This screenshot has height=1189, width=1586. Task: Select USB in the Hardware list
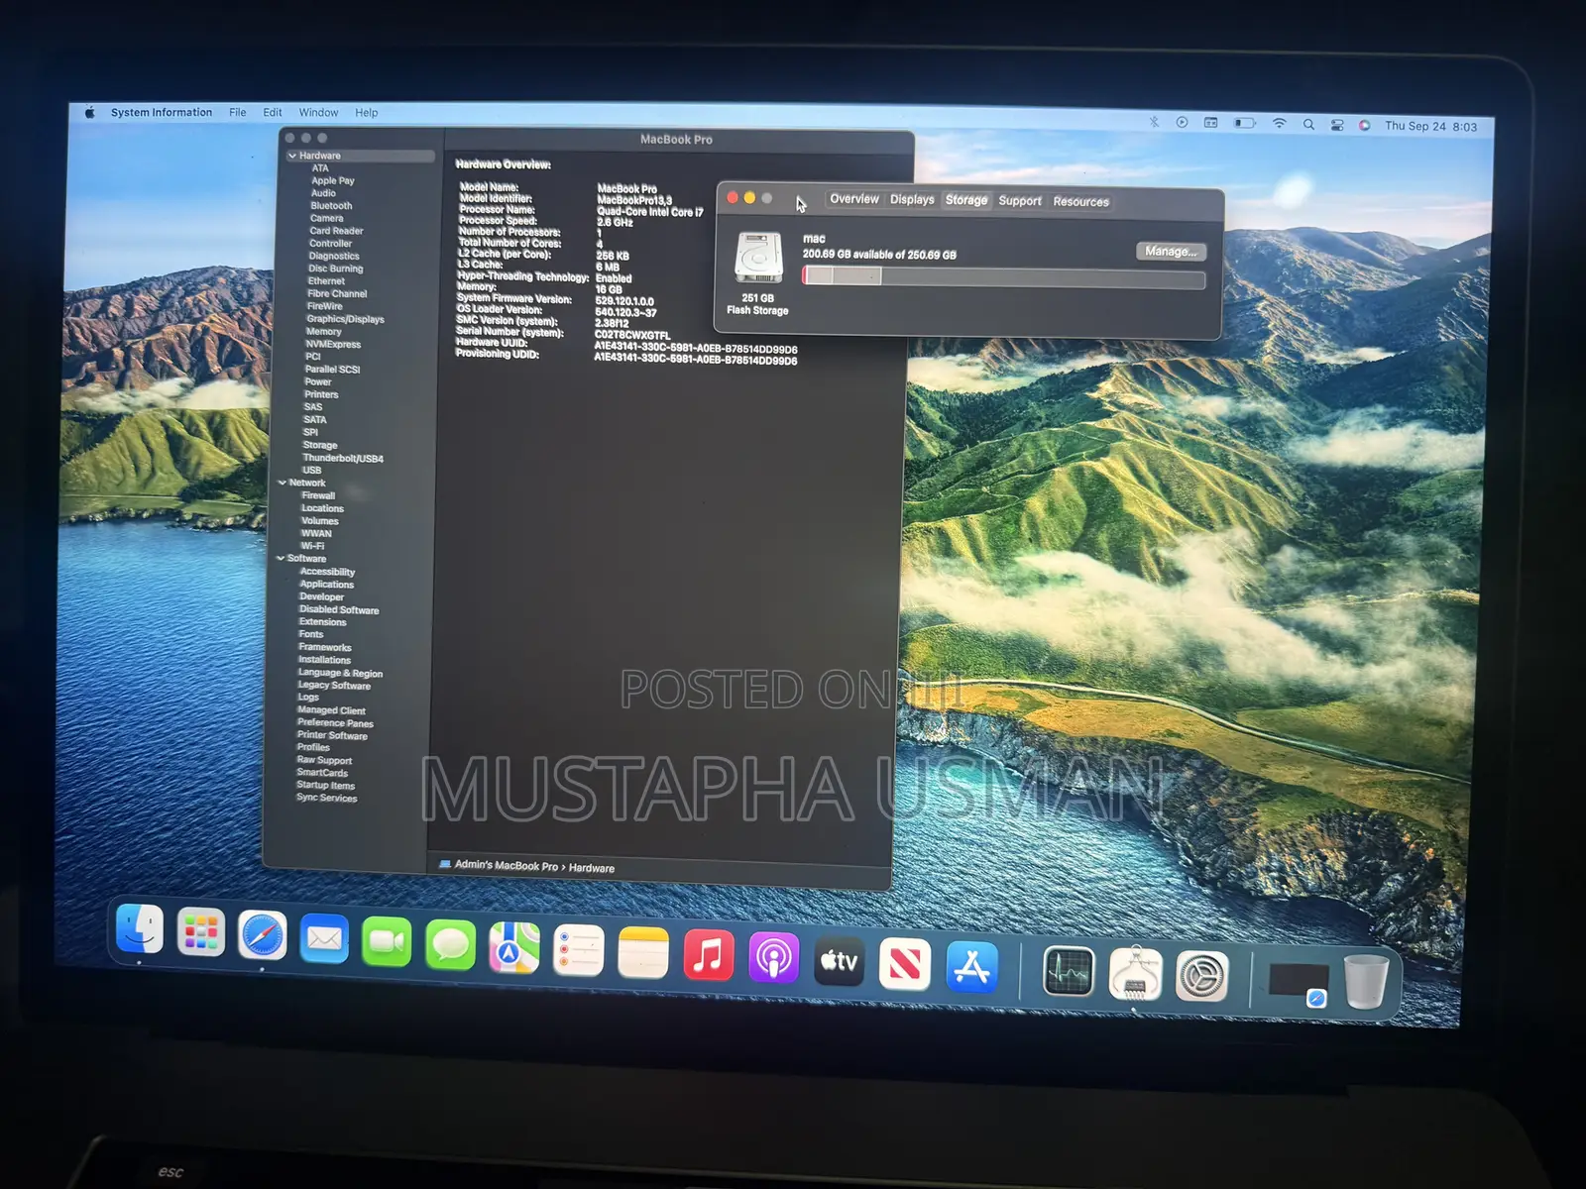point(311,471)
